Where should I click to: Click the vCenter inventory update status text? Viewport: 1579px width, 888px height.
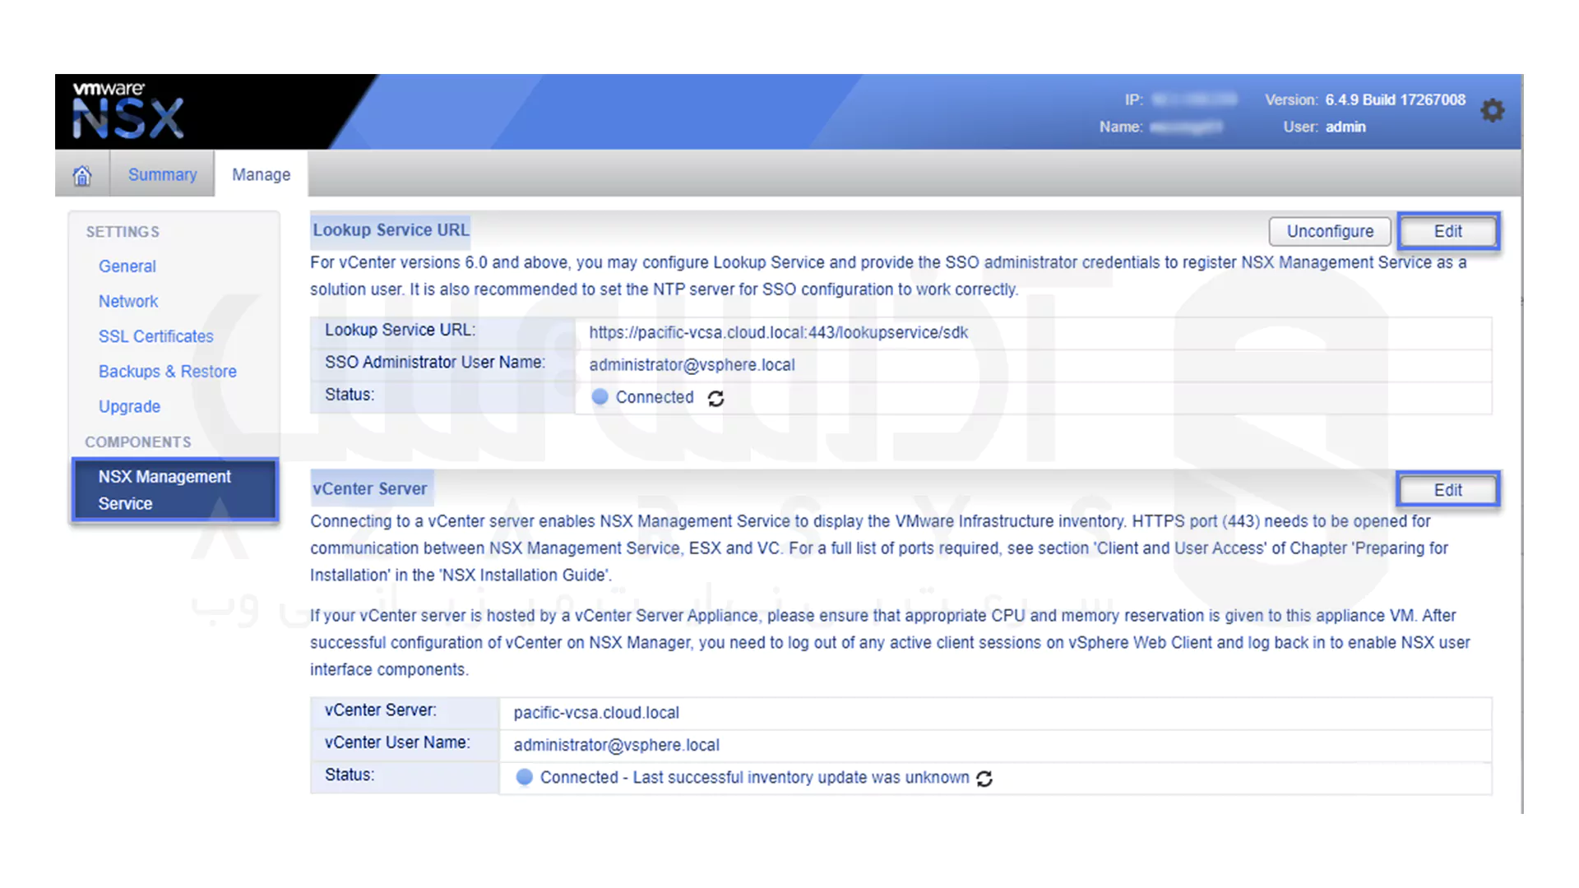click(x=754, y=778)
